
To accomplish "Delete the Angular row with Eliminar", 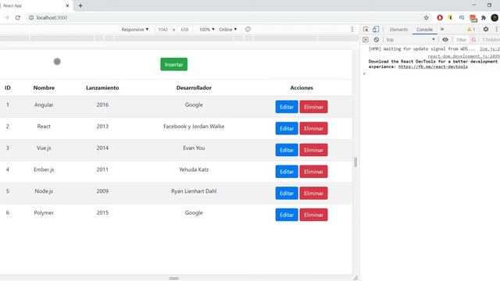I will tap(313, 107).
